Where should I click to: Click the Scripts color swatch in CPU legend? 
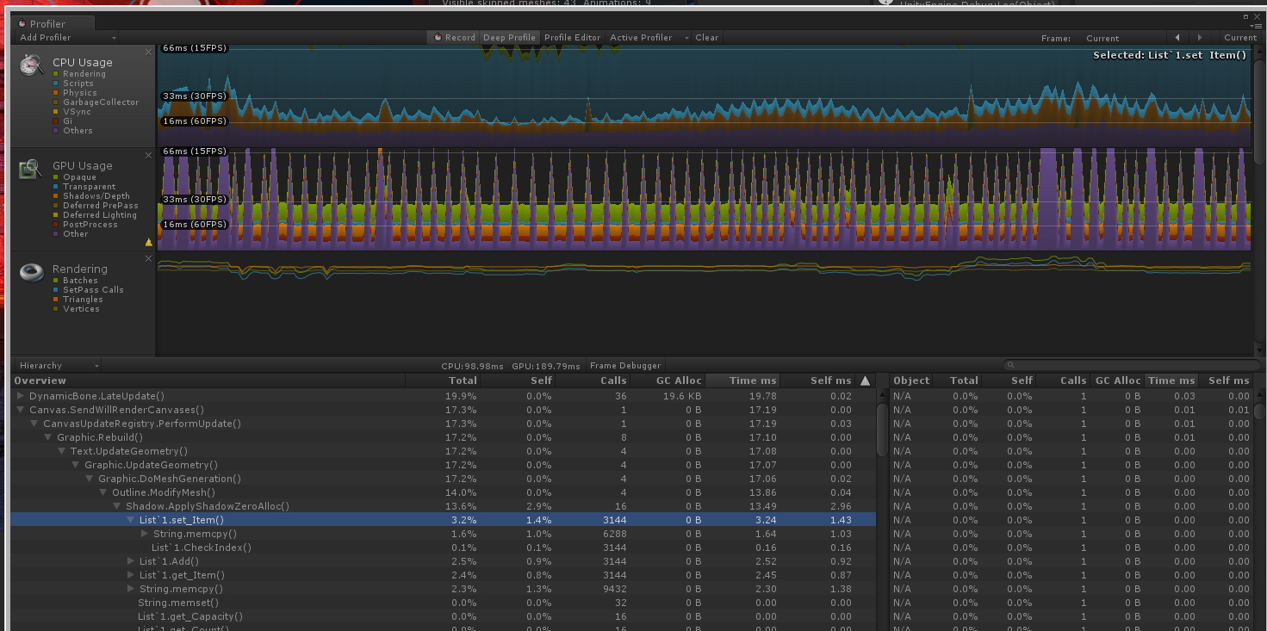pos(56,84)
